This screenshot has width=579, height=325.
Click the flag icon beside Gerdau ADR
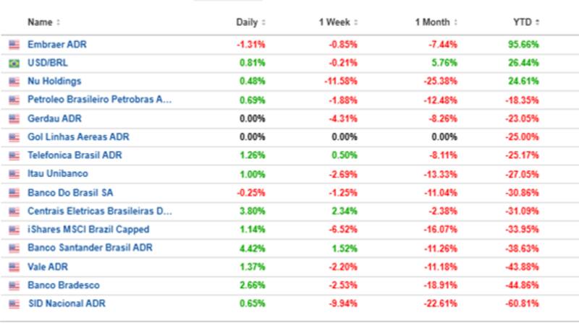[x=13, y=118]
